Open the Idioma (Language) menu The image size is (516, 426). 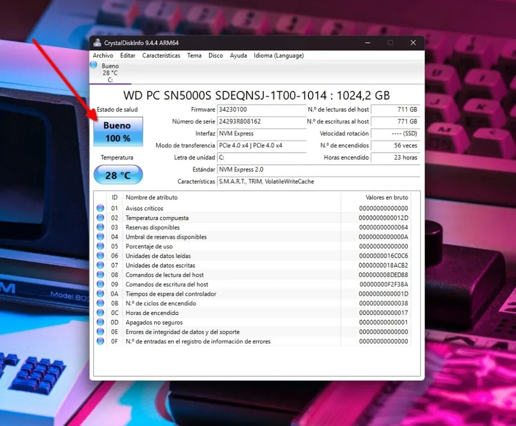pos(279,55)
